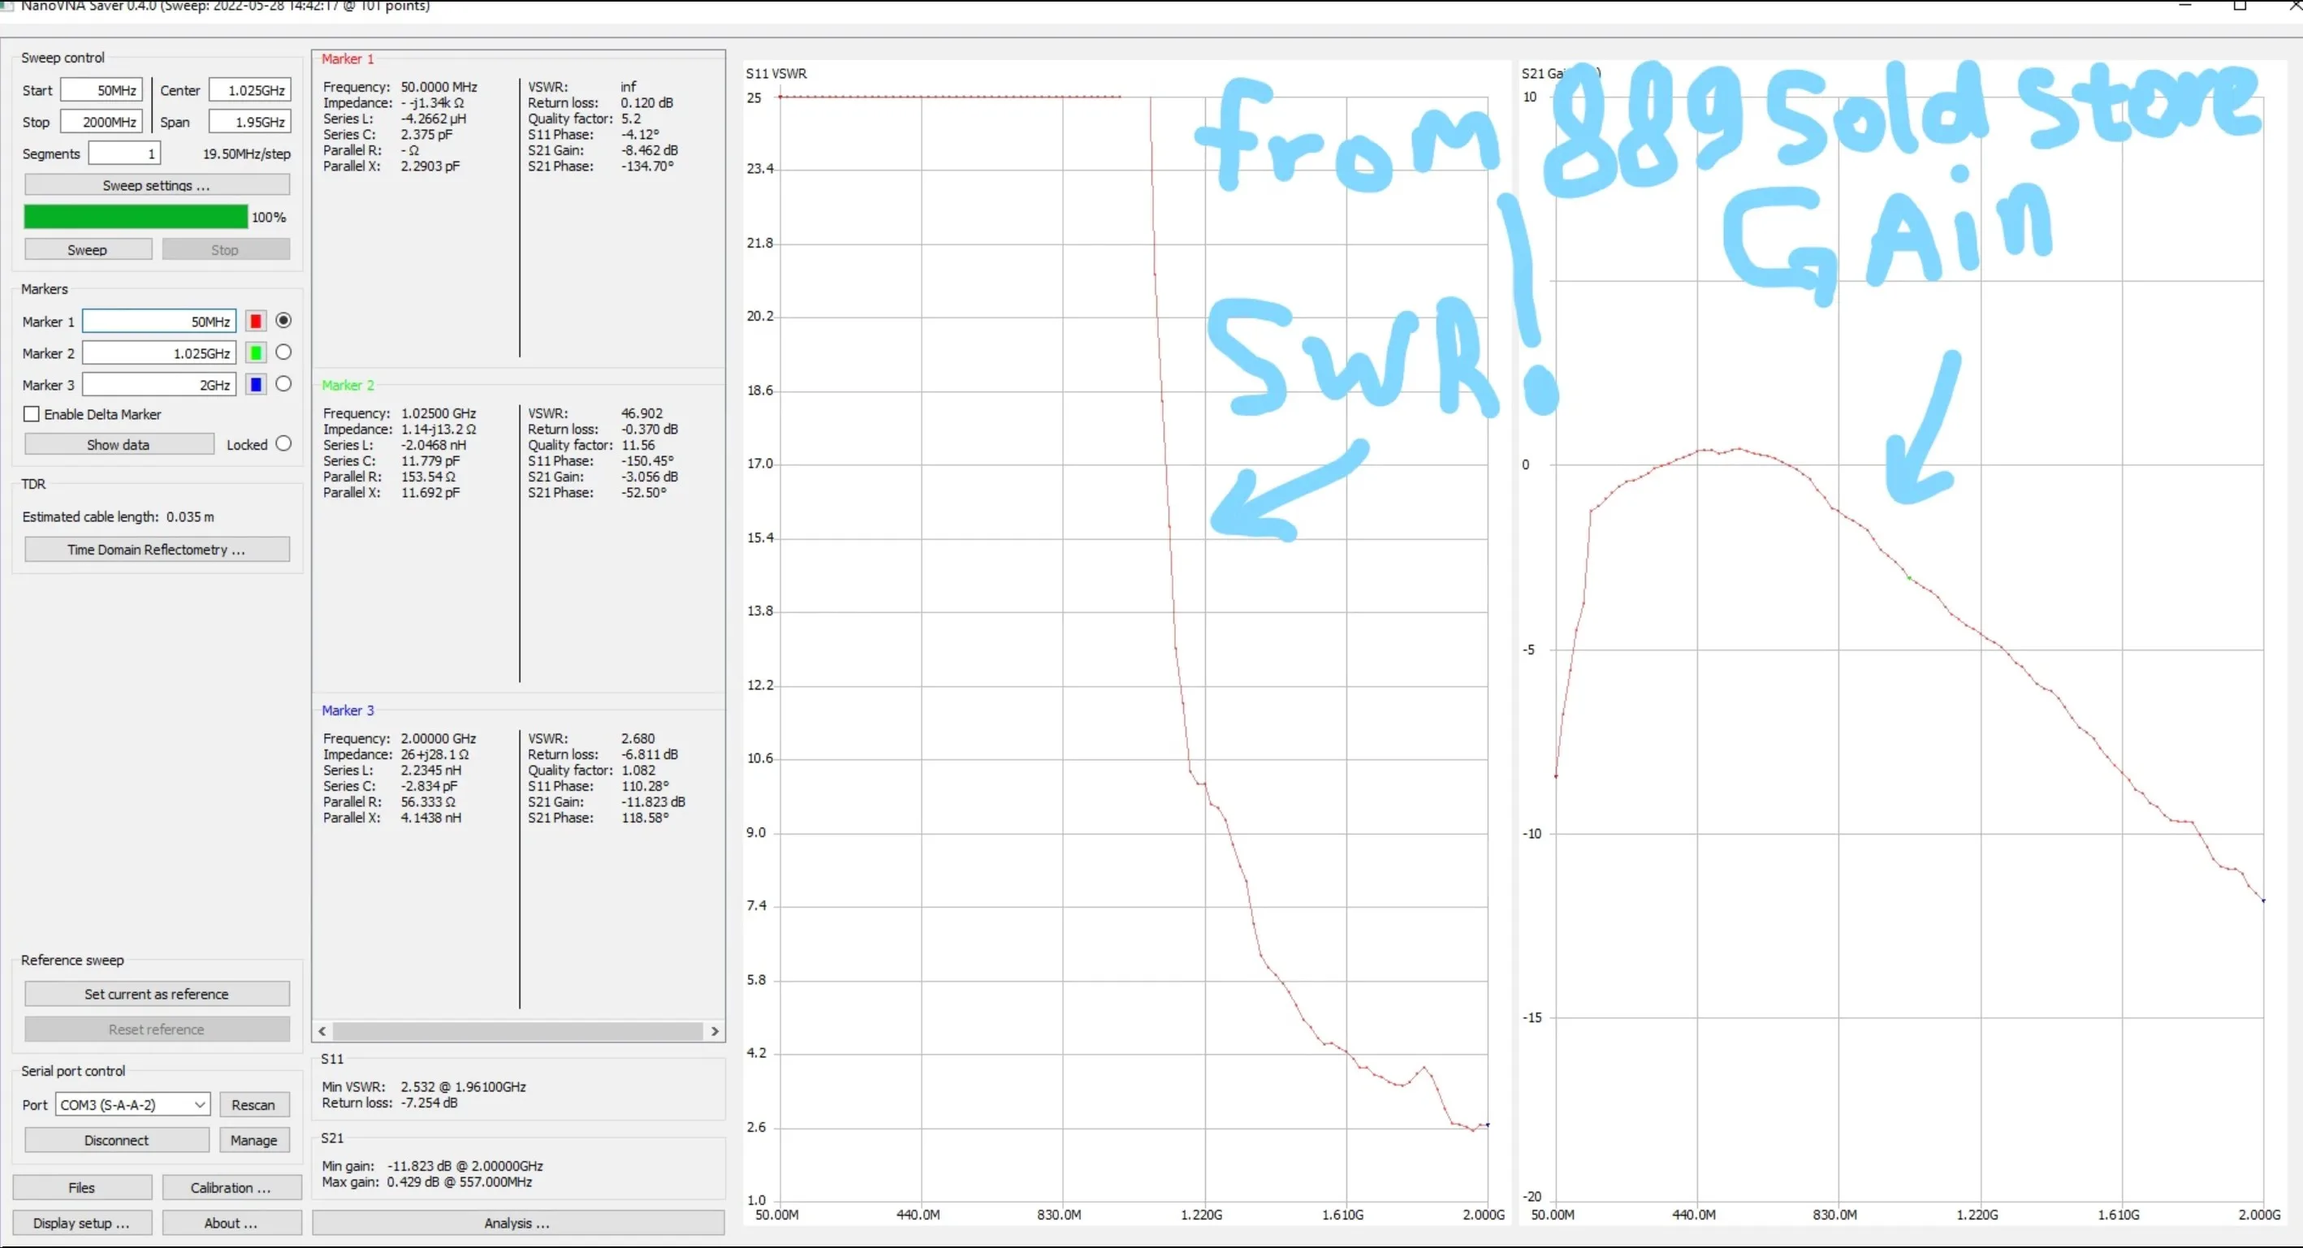The width and height of the screenshot is (2303, 1248).
Task: Toggle the Locked radio button
Action: (283, 443)
